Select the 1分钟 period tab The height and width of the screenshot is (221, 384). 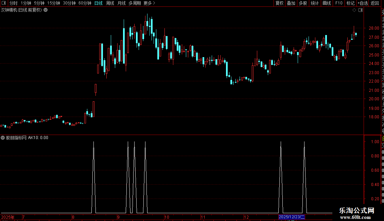click(26, 3)
